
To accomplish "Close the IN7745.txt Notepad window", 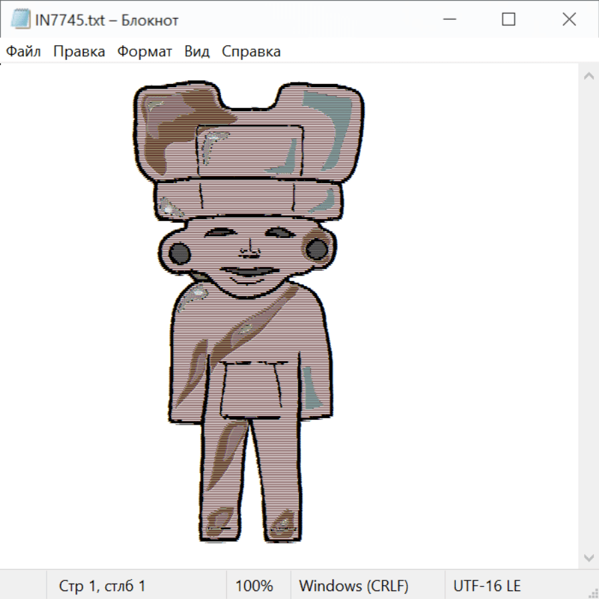I will click(x=569, y=20).
